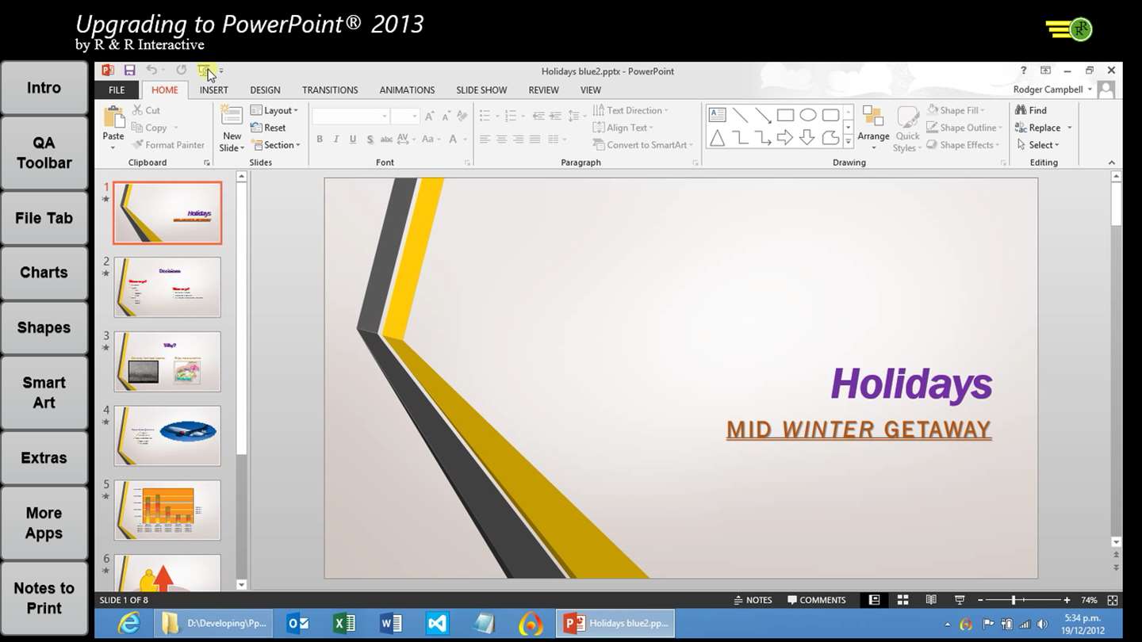
Task: Pick the Rounded Rectangle shape
Action: click(830, 115)
